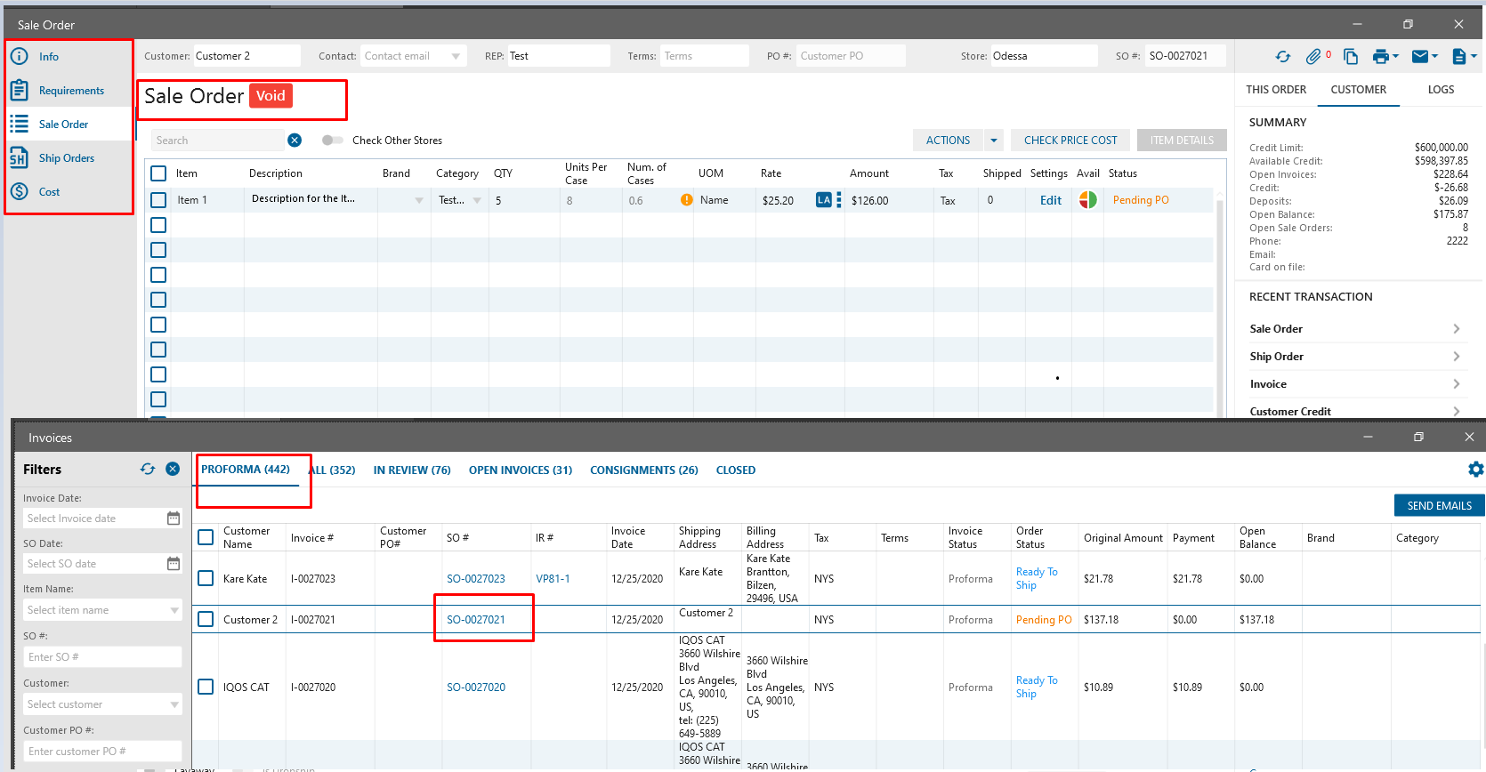This screenshot has width=1486, height=772.
Task: Clear the item search with blue X icon
Action: pos(295,140)
